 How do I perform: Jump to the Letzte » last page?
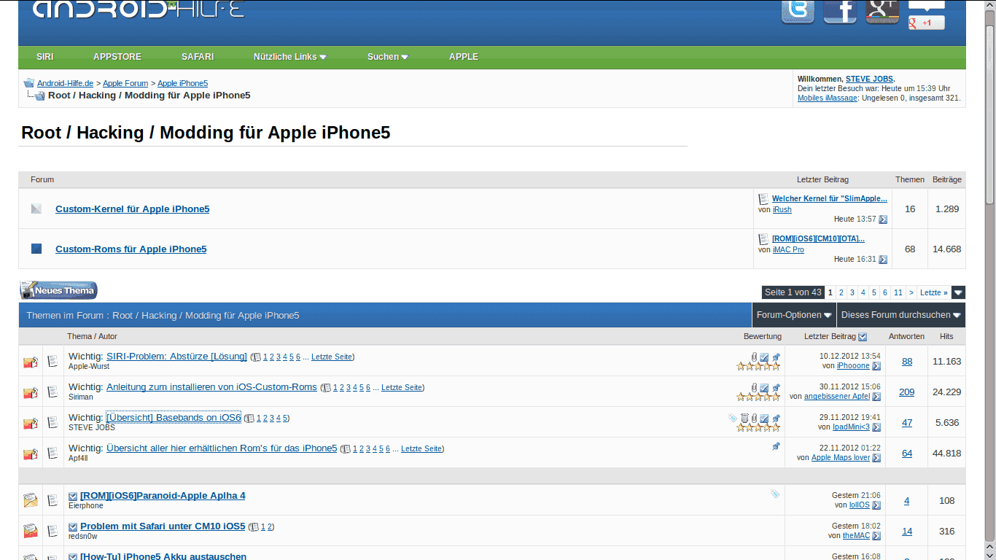point(934,292)
